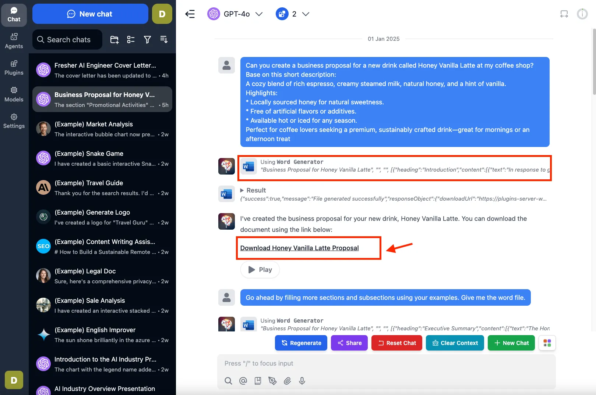Screen dimensions: 596x395
Task: Click the tag icon under input
Action: point(272,381)
